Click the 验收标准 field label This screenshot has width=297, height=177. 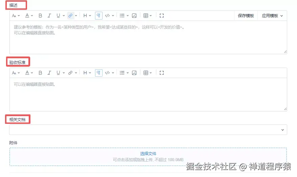(17, 62)
